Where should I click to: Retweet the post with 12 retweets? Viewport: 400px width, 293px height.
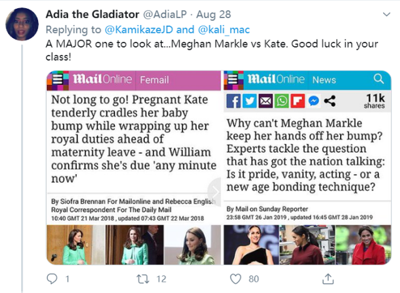point(142,278)
